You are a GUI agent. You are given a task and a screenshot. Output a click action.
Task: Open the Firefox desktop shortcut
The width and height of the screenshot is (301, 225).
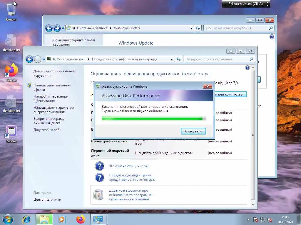(11, 72)
